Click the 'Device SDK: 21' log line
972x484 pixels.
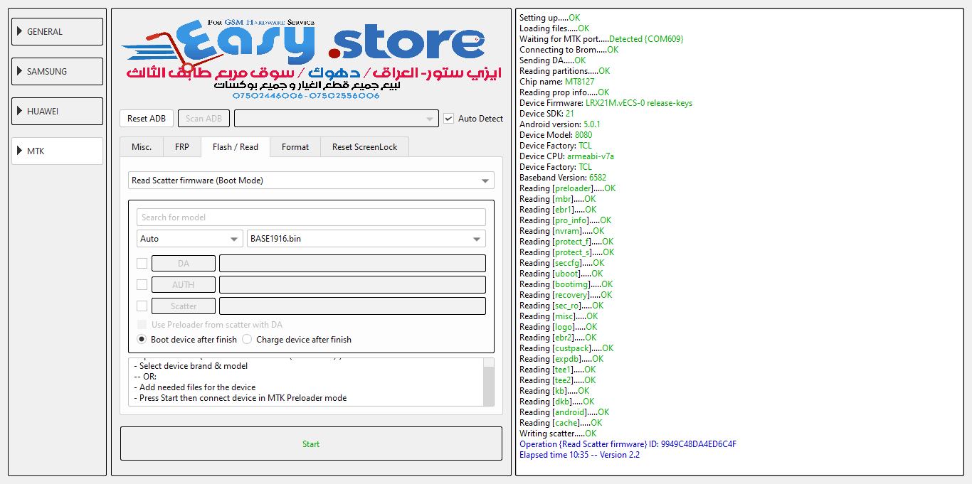click(547, 114)
